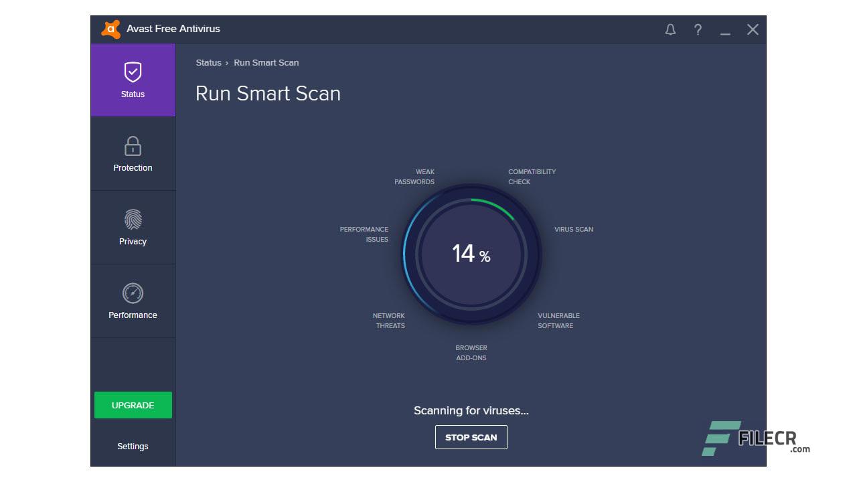Screen dimensions: 857x482
Task: Click the NETWORK THREATS stage label
Action: (389, 321)
